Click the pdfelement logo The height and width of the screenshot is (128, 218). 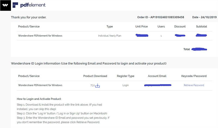point(29,5)
